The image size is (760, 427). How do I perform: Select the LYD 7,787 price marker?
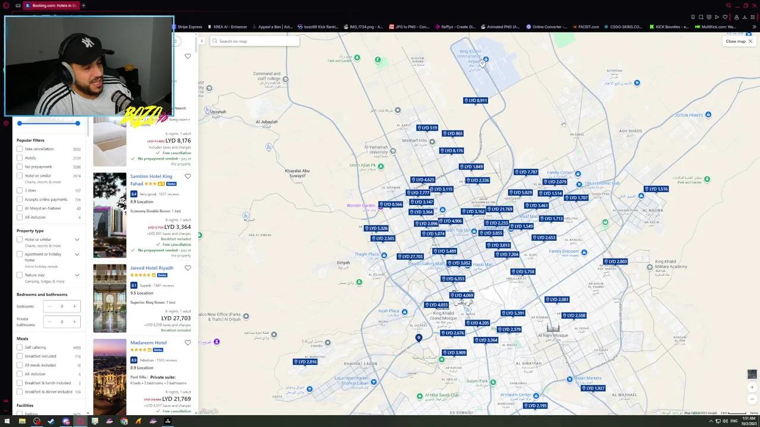[x=526, y=172]
